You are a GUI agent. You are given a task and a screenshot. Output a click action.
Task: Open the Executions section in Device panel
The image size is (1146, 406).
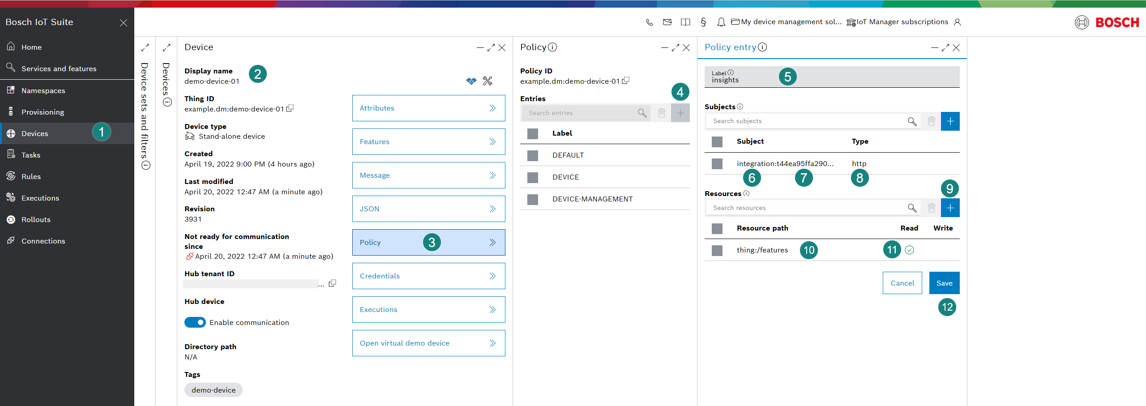pos(428,309)
